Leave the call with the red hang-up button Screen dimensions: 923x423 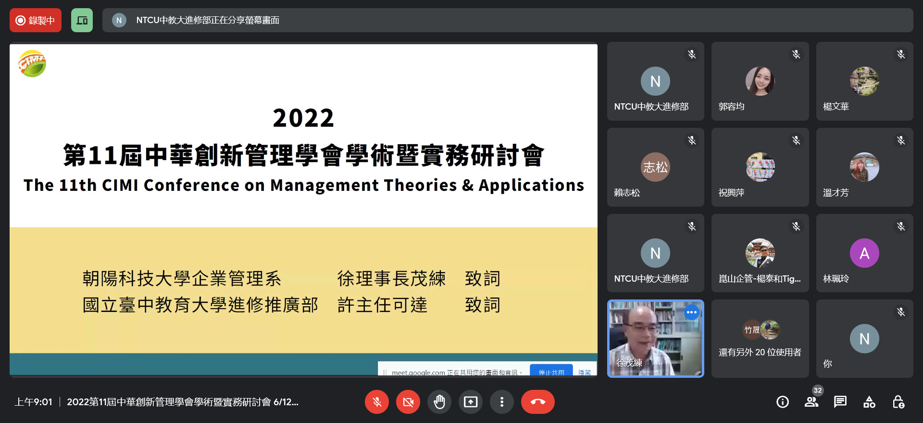[537, 402]
